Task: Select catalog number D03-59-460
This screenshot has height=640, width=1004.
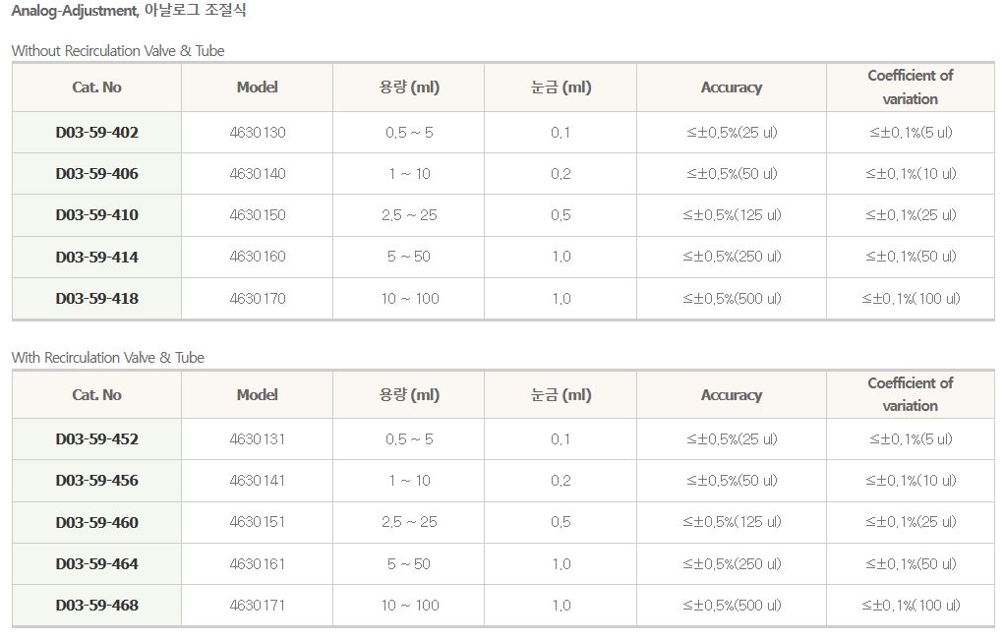Action: pyautogui.click(x=96, y=522)
